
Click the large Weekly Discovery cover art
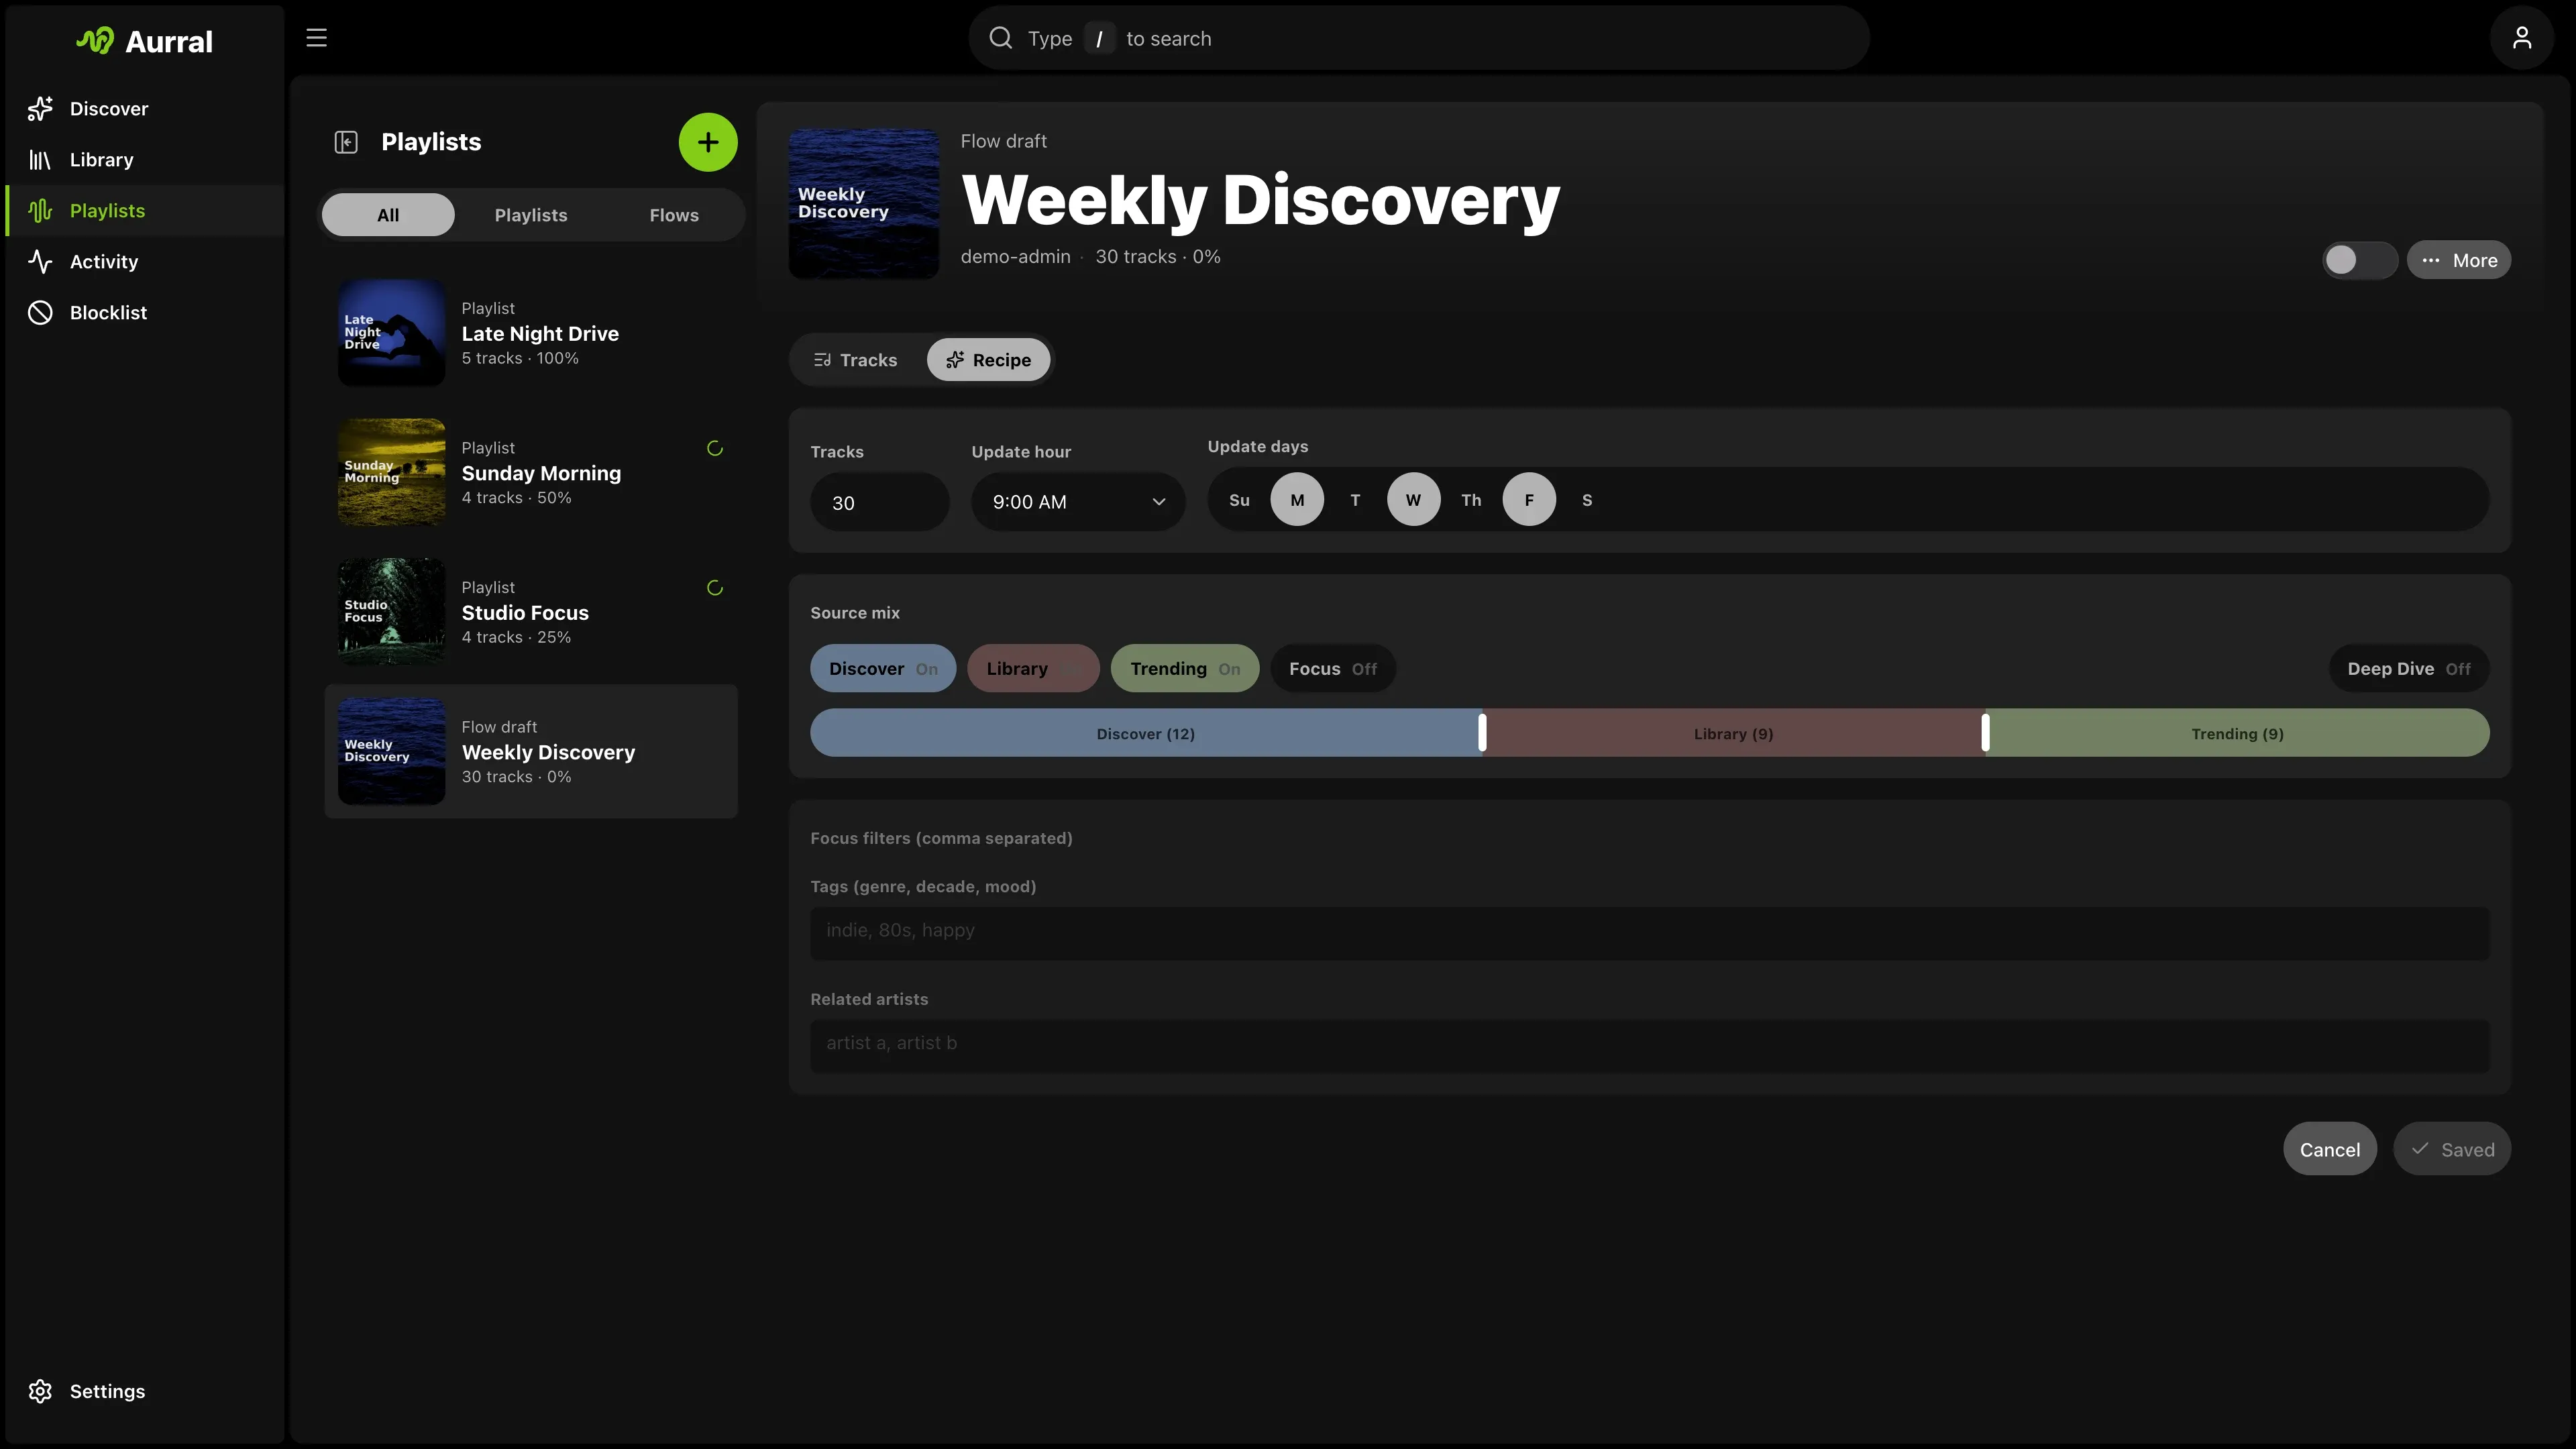tap(864, 204)
